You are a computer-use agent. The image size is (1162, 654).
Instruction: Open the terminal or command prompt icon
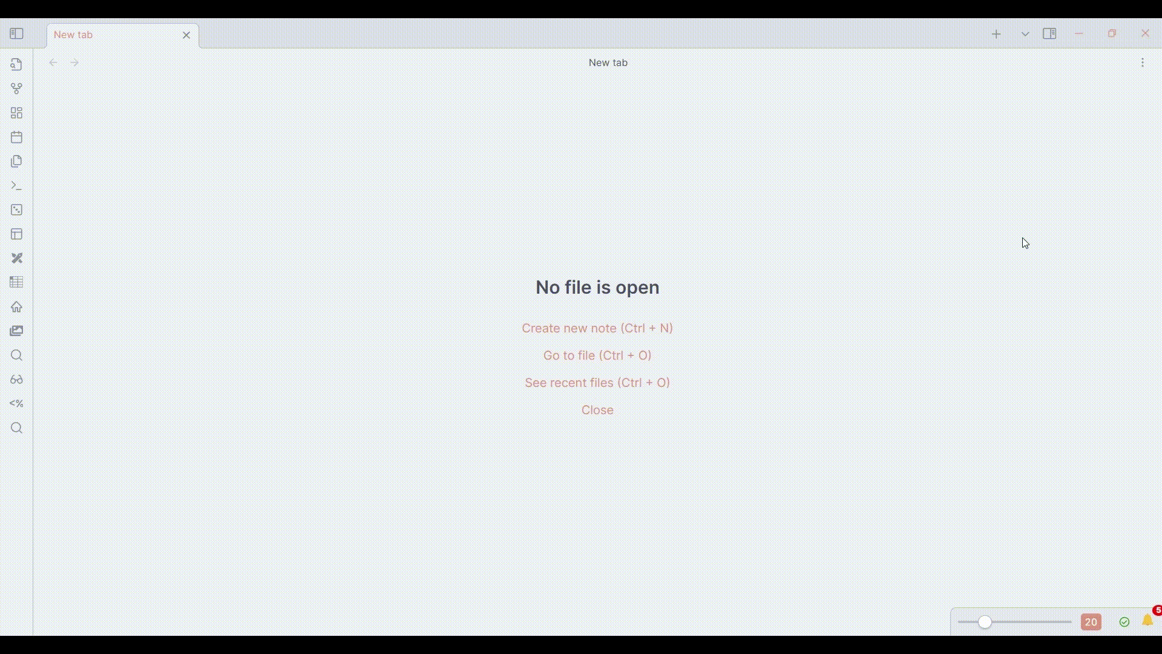click(x=17, y=185)
